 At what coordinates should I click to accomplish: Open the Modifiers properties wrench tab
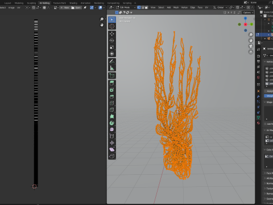258,96
